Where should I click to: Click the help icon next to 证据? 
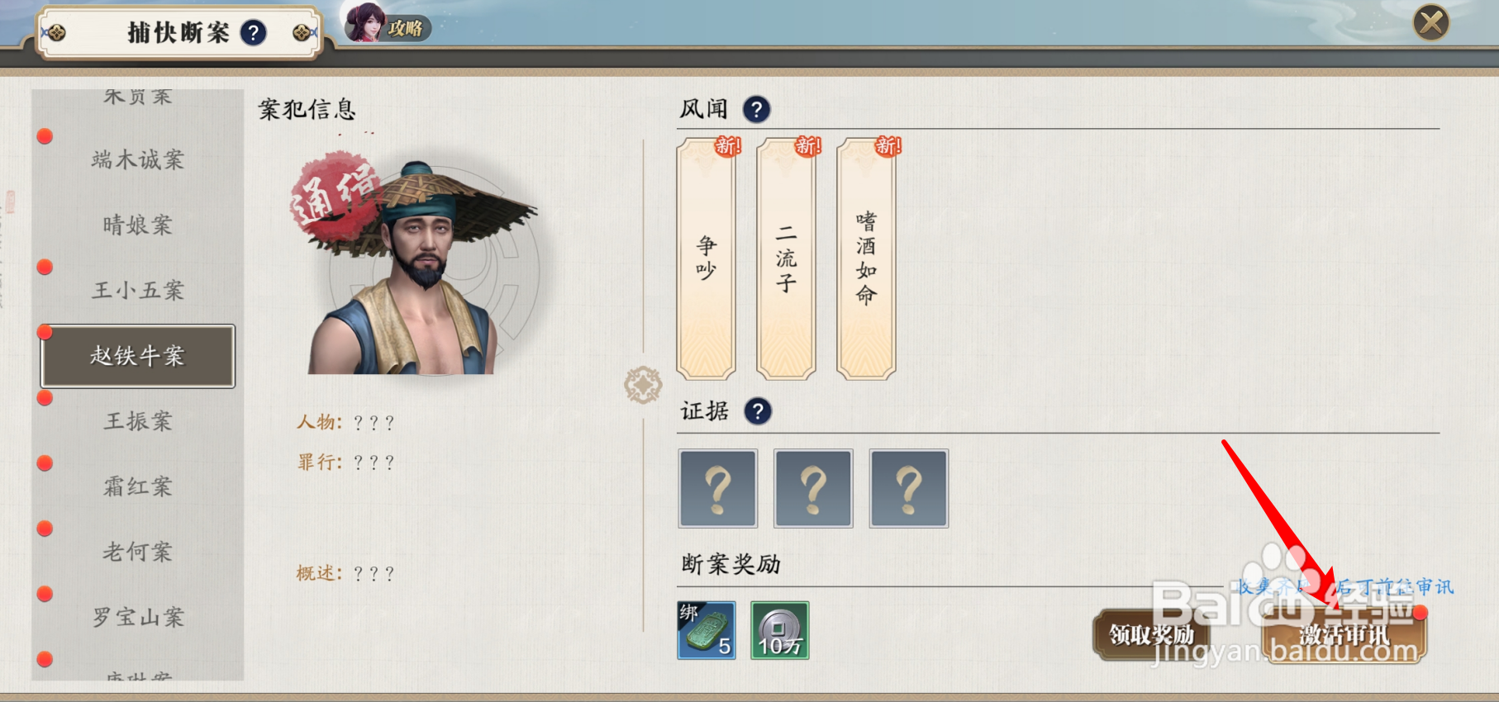[x=758, y=410]
